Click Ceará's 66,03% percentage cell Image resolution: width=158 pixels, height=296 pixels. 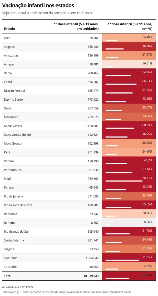coord(129,82)
